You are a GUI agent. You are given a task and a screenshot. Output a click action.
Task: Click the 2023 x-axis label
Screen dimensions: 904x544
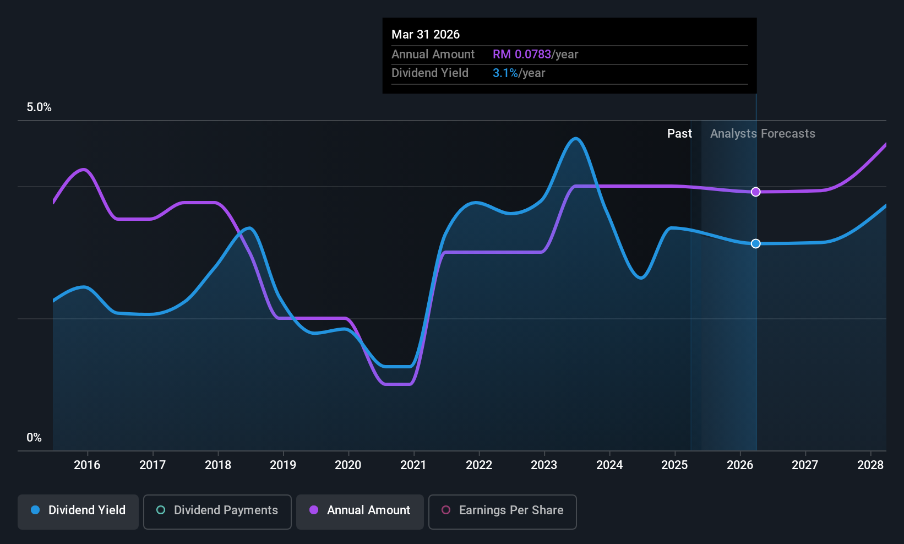pyautogui.click(x=544, y=465)
